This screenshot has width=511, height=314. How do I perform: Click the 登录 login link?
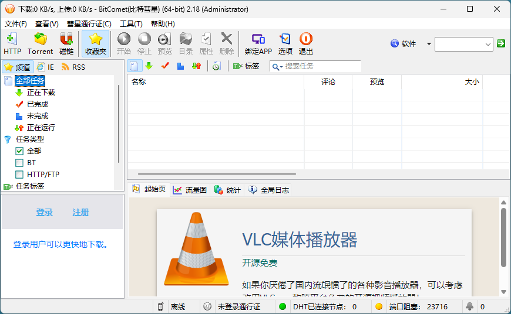point(44,212)
